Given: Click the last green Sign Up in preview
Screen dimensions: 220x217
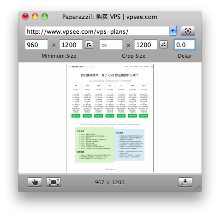Looking at the screenshot, I should [x=143, y=116].
